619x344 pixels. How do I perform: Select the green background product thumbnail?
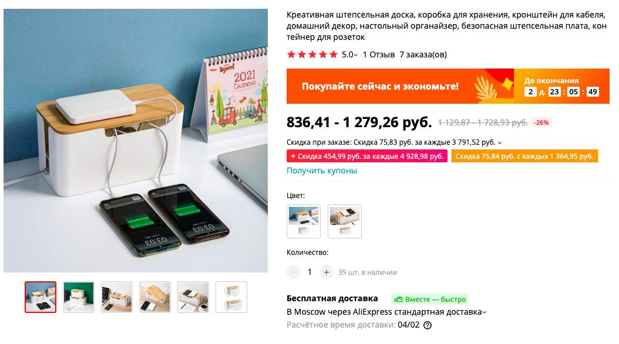[x=79, y=297]
